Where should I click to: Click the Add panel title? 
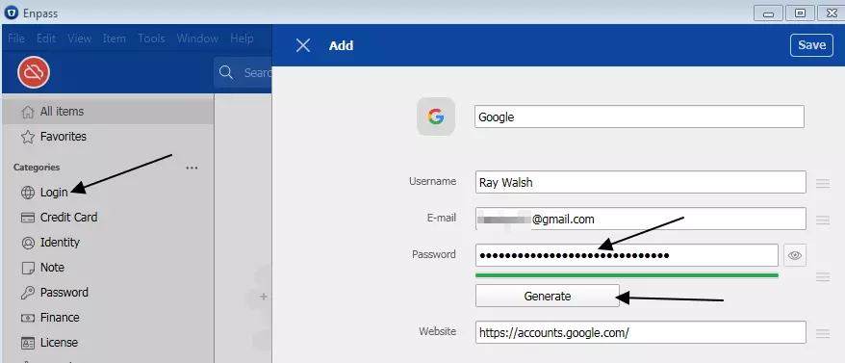tap(341, 45)
